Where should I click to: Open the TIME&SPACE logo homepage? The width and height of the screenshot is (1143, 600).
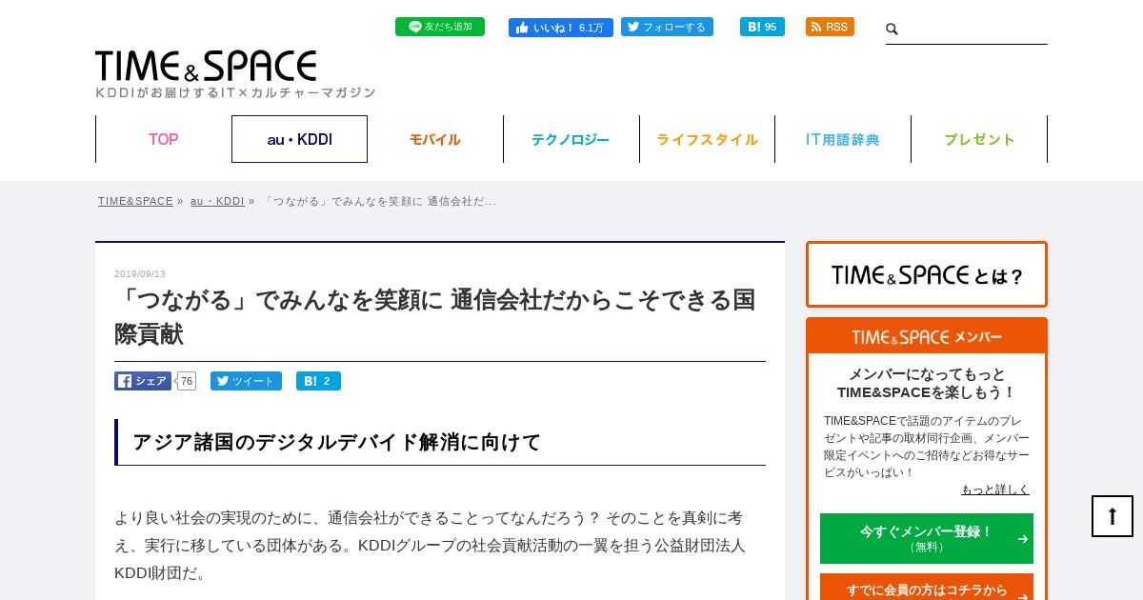206,66
